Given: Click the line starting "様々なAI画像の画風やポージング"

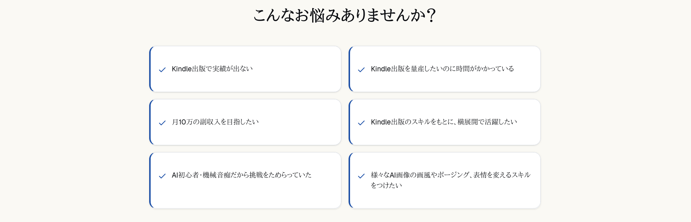Looking at the screenshot, I should coord(450,175).
